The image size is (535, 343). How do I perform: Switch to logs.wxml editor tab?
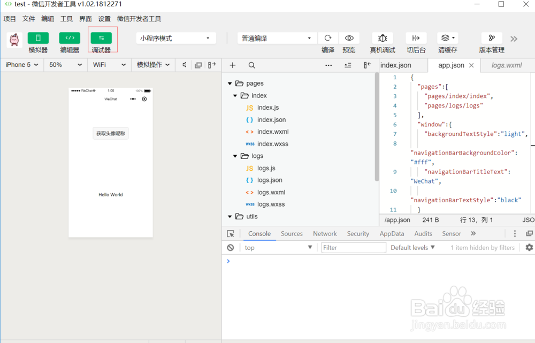click(x=507, y=65)
